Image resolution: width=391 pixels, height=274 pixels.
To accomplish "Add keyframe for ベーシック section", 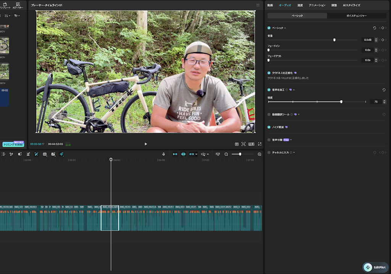I will (x=383, y=28).
